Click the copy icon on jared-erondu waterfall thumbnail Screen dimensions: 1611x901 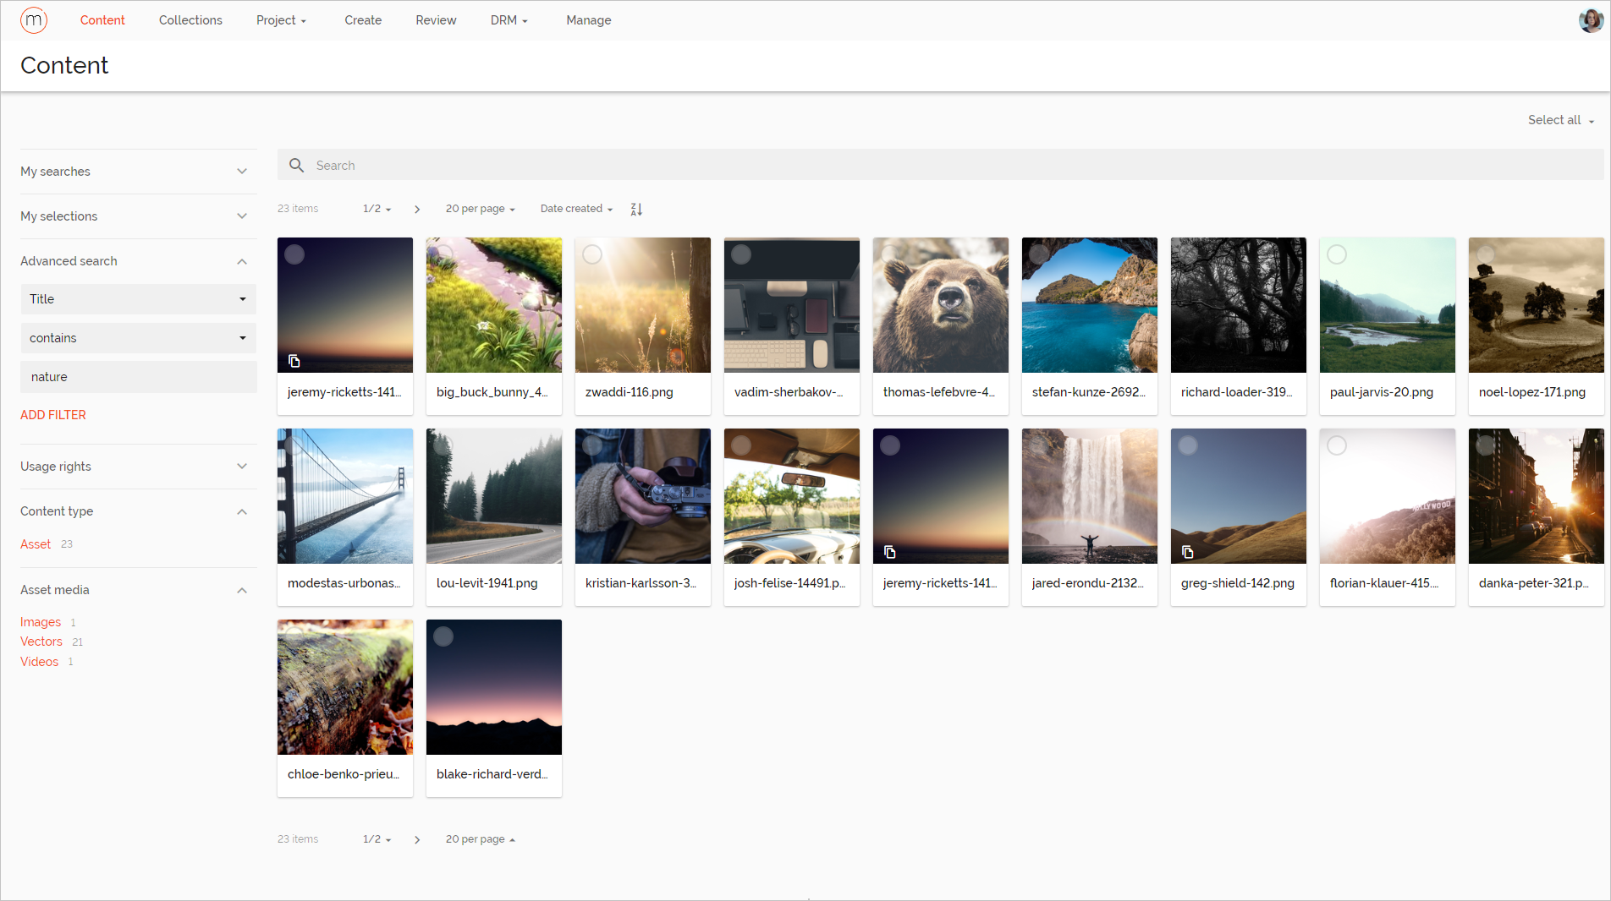click(1039, 552)
